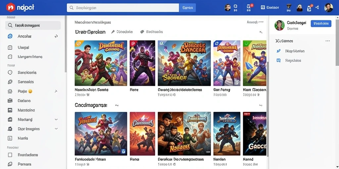Click the icon next to Uaupal
The image size is (339, 169).
(10, 48)
